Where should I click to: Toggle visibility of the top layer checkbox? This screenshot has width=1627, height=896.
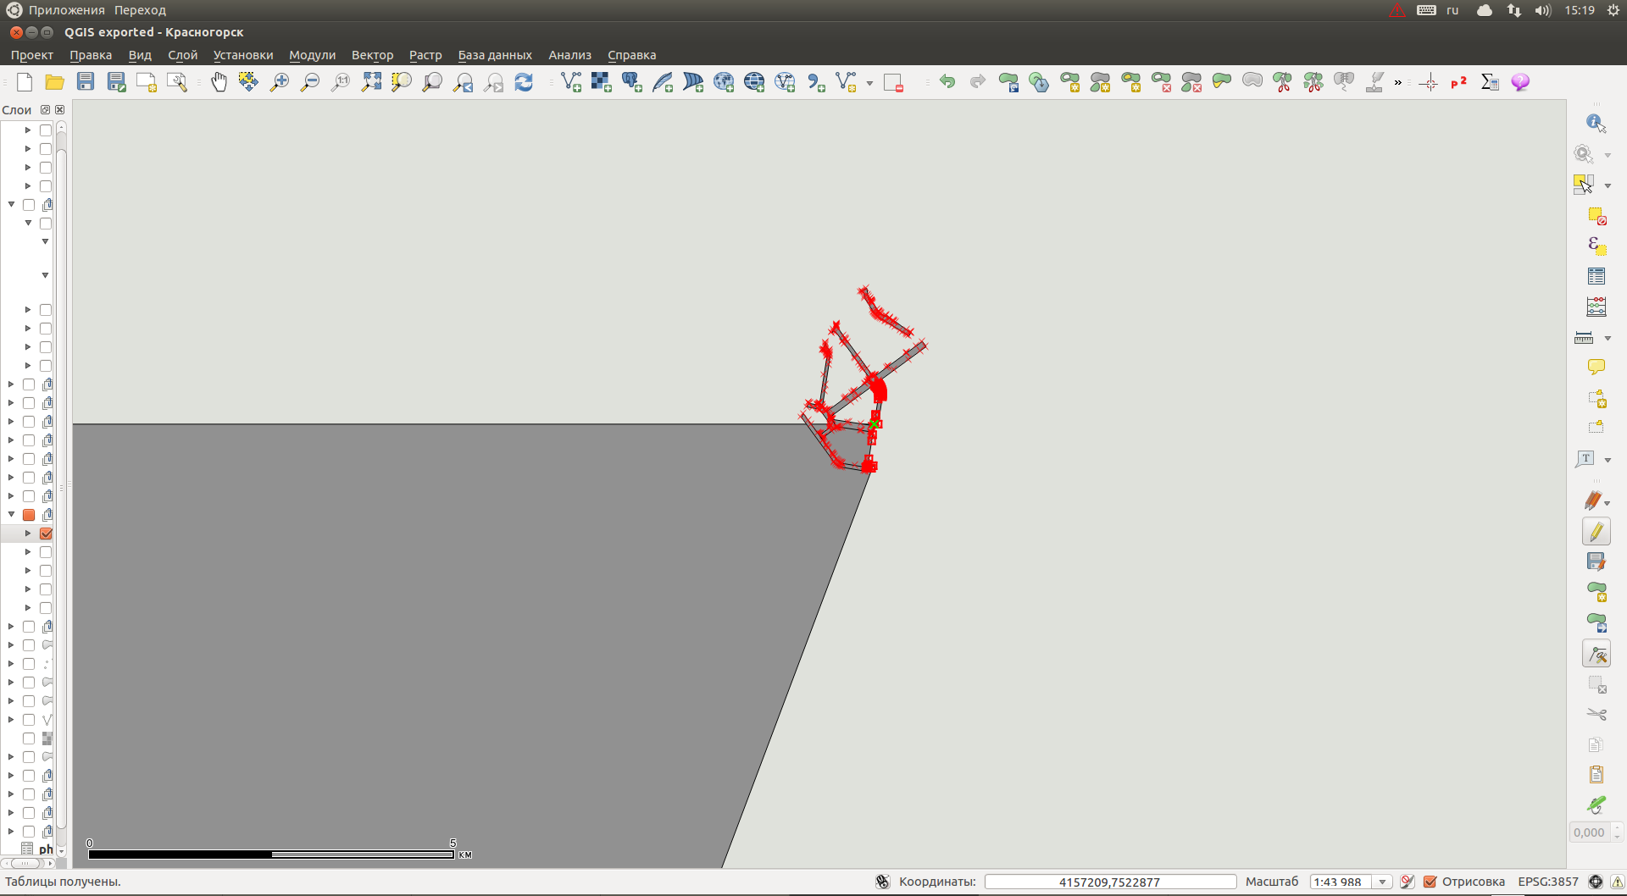click(x=45, y=130)
